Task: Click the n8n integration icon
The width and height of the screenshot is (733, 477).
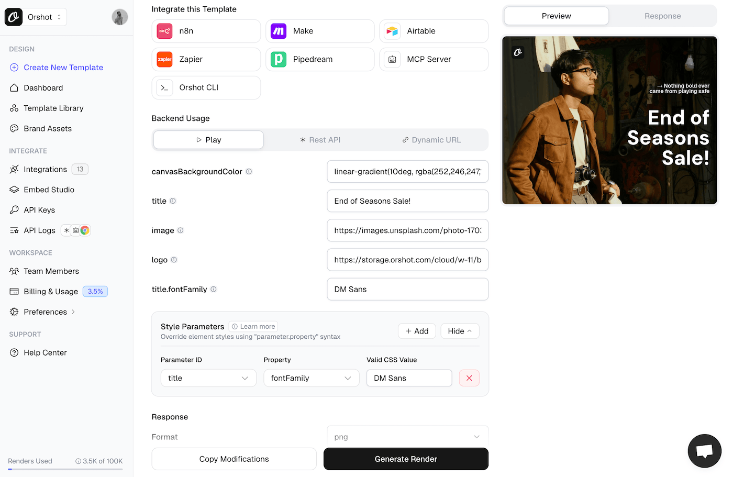Action: (165, 31)
